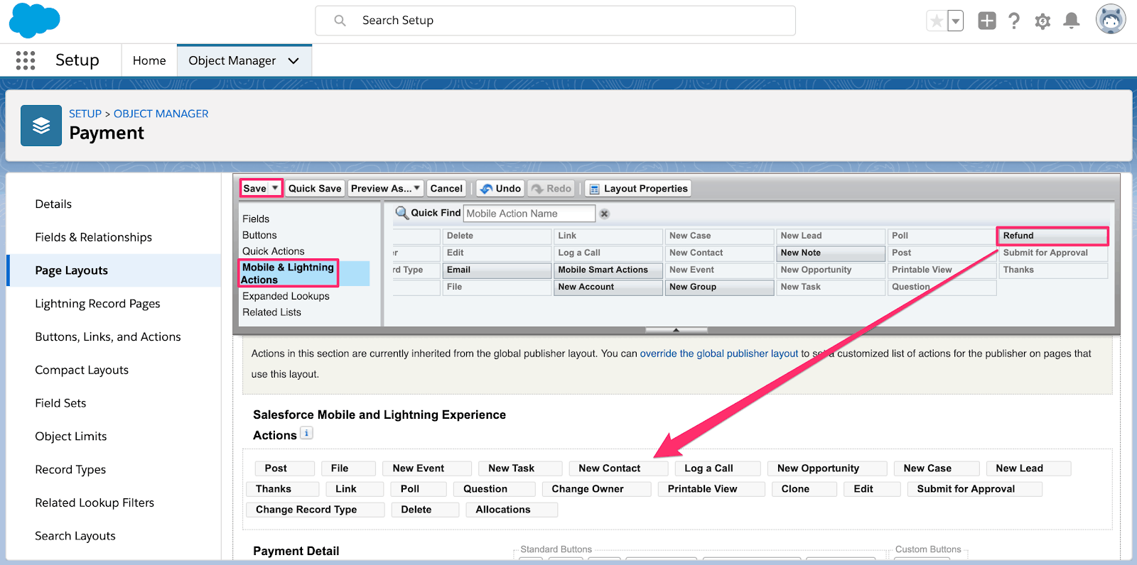Clear the Quick Find field with the X icon

[x=604, y=214]
